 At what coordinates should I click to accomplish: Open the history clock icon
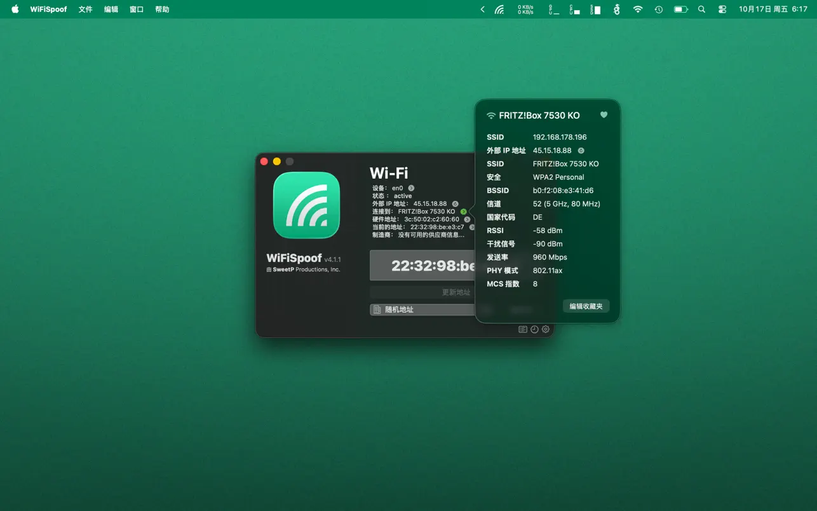pos(534,329)
